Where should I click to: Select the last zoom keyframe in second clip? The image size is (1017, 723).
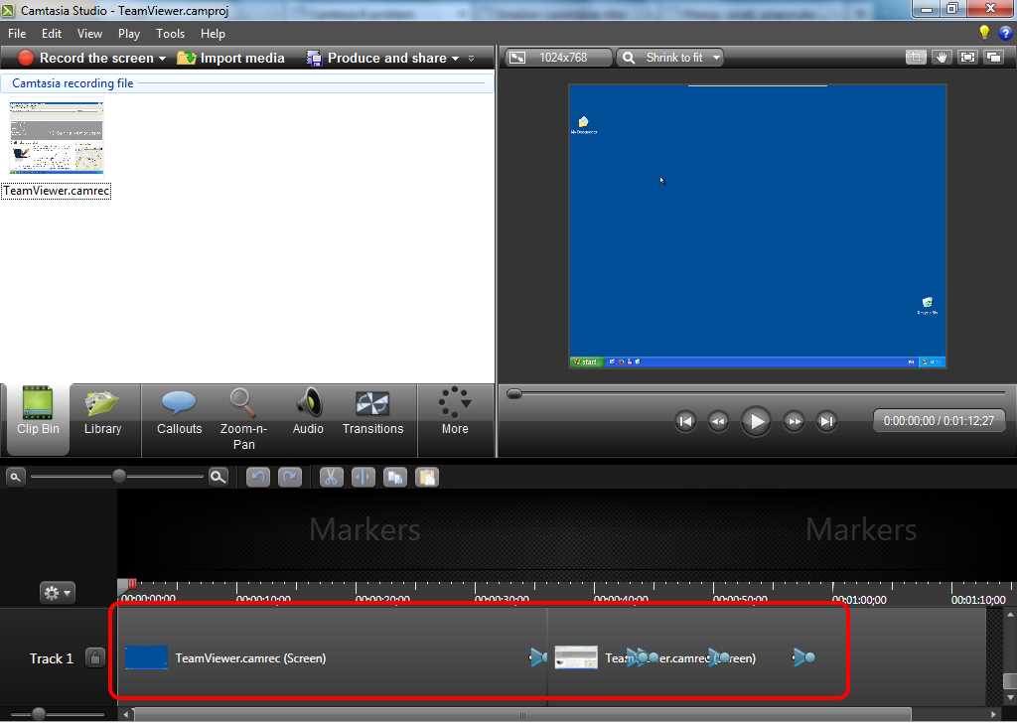pyautogui.click(x=804, y=657)
